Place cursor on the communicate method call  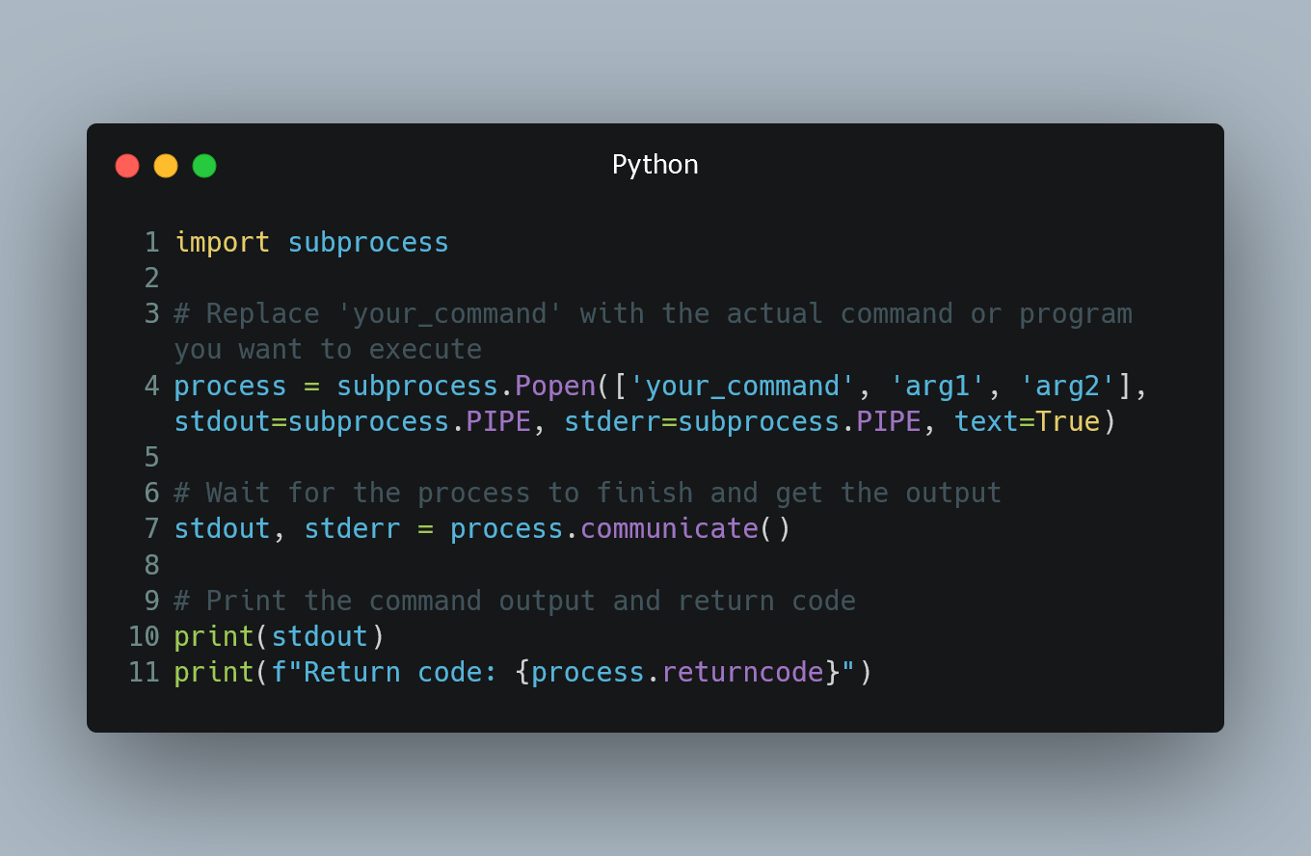click(669, 529)
